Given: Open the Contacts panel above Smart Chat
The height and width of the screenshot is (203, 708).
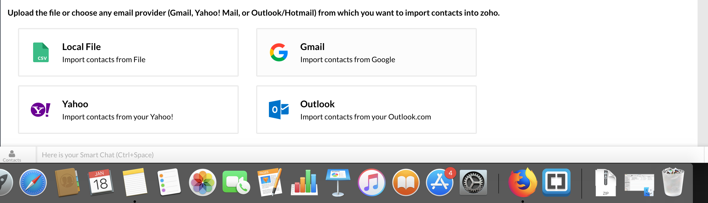Looking at the screenshot, I should 11,155.
